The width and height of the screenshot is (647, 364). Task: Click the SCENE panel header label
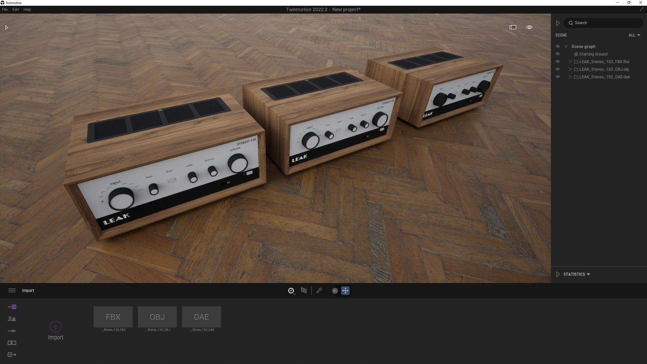561,35
